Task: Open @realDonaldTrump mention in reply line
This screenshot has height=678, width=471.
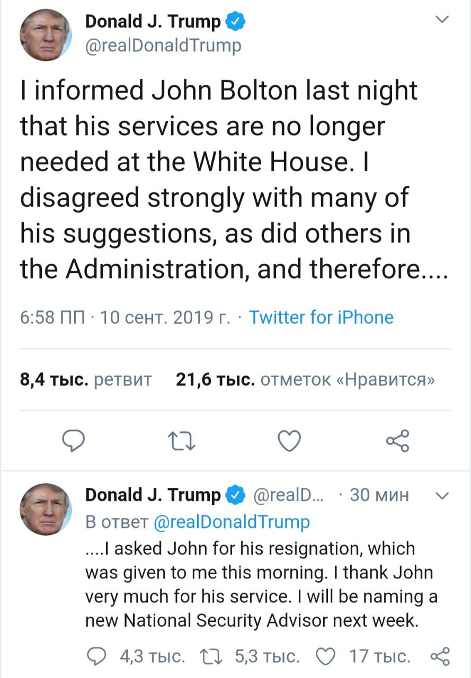Action: (232, 522)
